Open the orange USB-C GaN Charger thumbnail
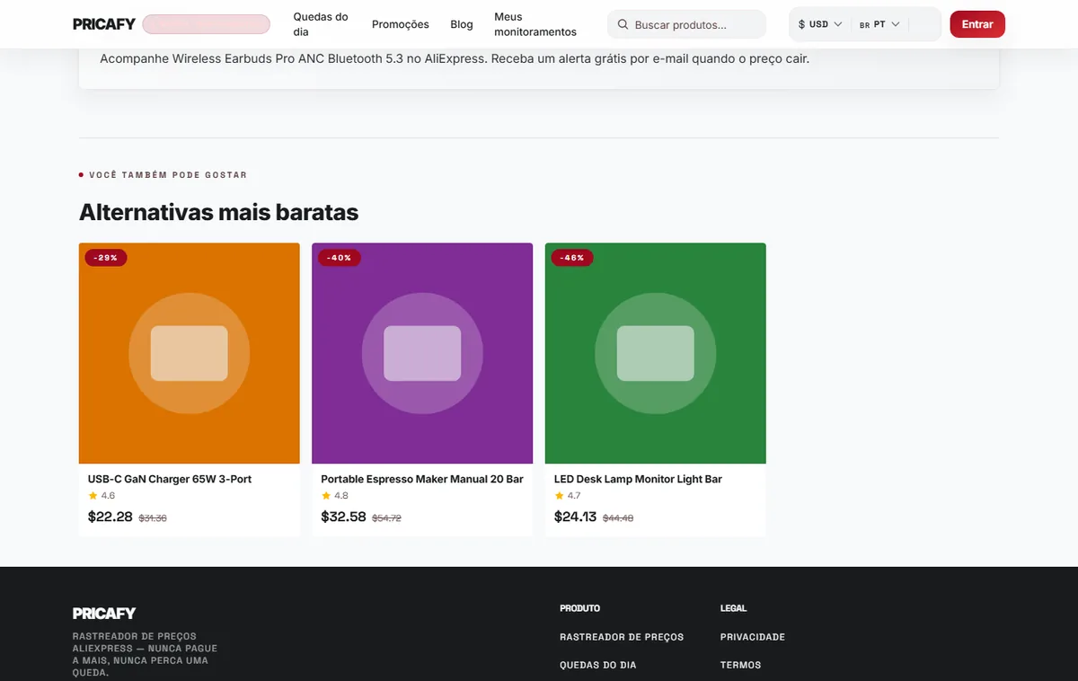 pos(190,353)
